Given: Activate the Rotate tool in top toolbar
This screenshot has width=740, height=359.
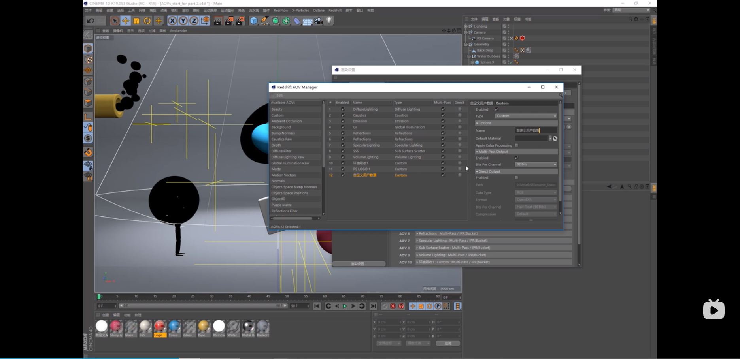Looking at the screenshot, I should coord(147,21).
